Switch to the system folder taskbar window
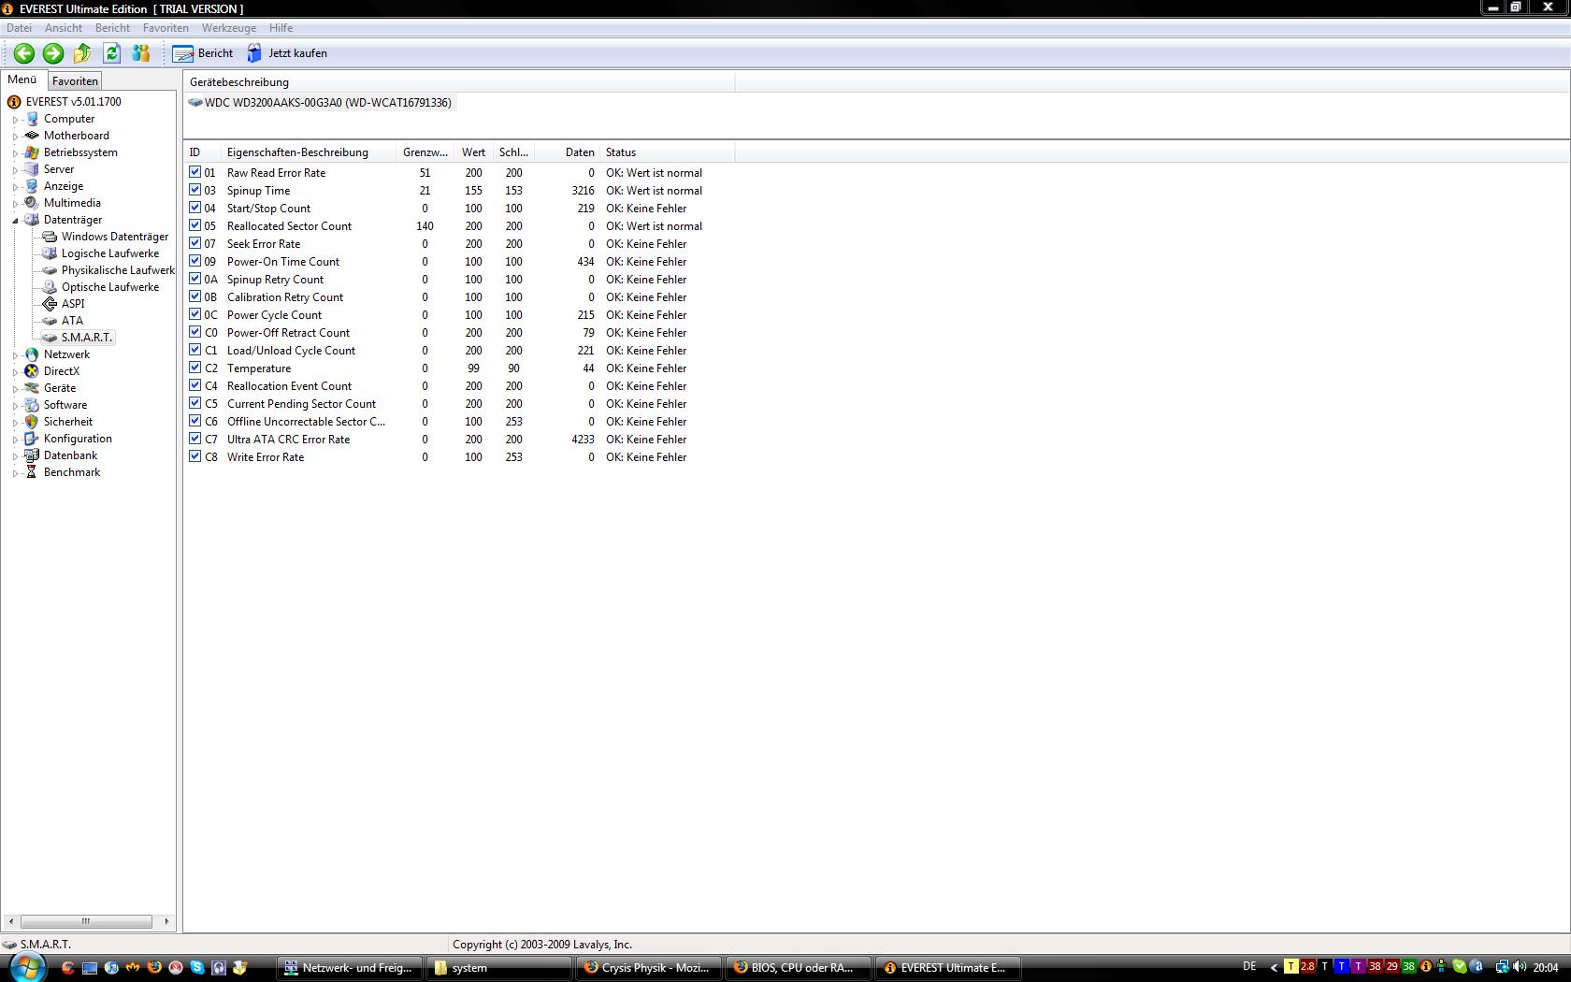The height and width of the screenshot is (982, 1571). coord(500,968)
